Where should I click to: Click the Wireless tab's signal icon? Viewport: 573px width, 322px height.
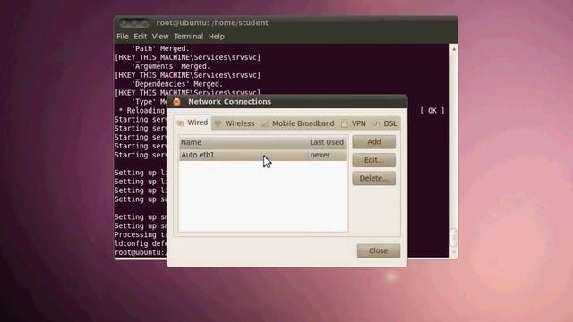218,124
